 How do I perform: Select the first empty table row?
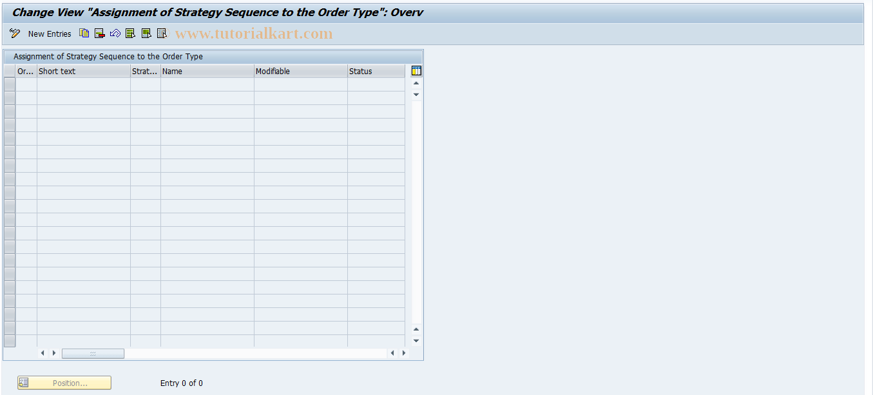[9, 84]
